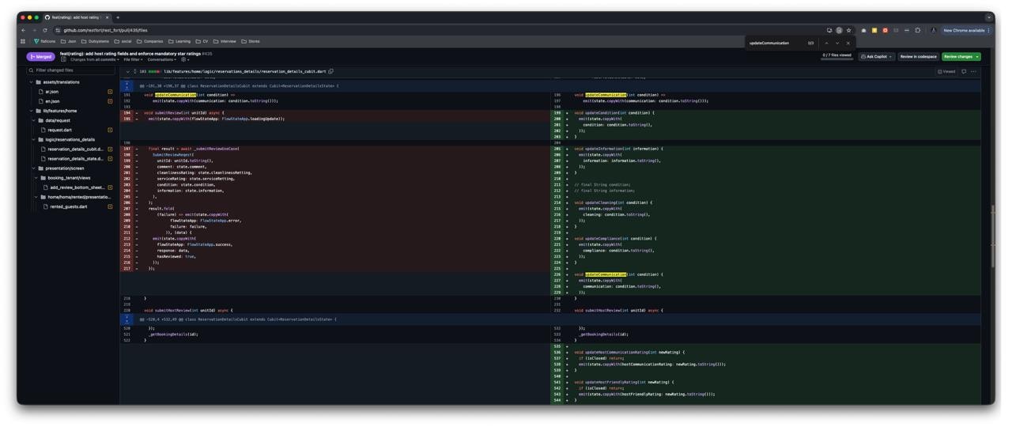Open diff settings gear dropdown
The image size is (1012, 427).
[185, 59]
